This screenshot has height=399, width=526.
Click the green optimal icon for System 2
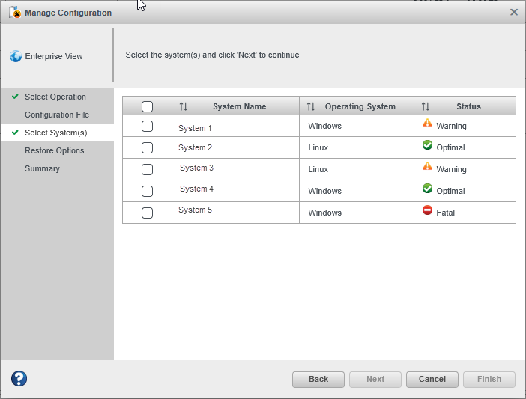pyautogui.click(x=427, y=146)
